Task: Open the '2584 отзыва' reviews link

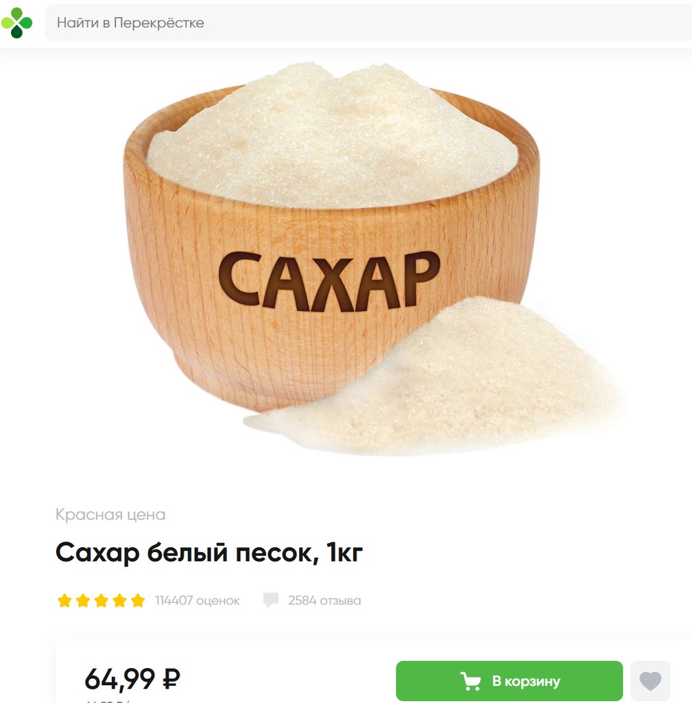Action: (x=324, y=600)
